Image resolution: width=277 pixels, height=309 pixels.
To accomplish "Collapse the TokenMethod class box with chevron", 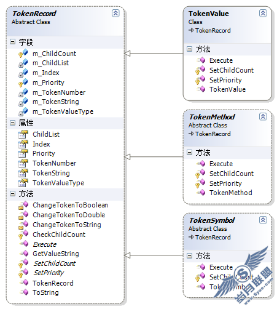I will pos(263,116).
